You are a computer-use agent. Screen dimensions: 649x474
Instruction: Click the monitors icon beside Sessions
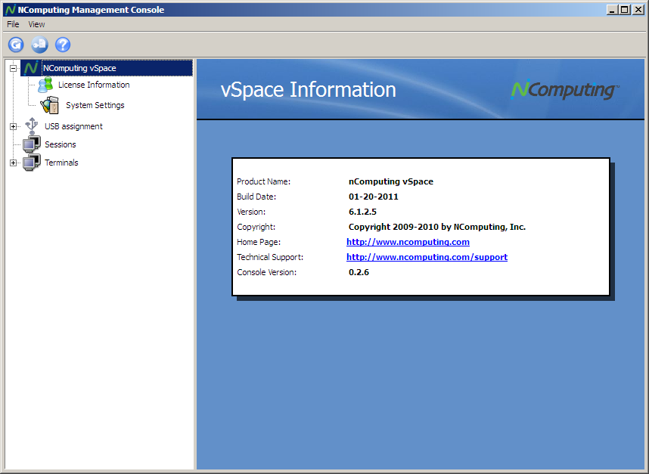point(32,144)
